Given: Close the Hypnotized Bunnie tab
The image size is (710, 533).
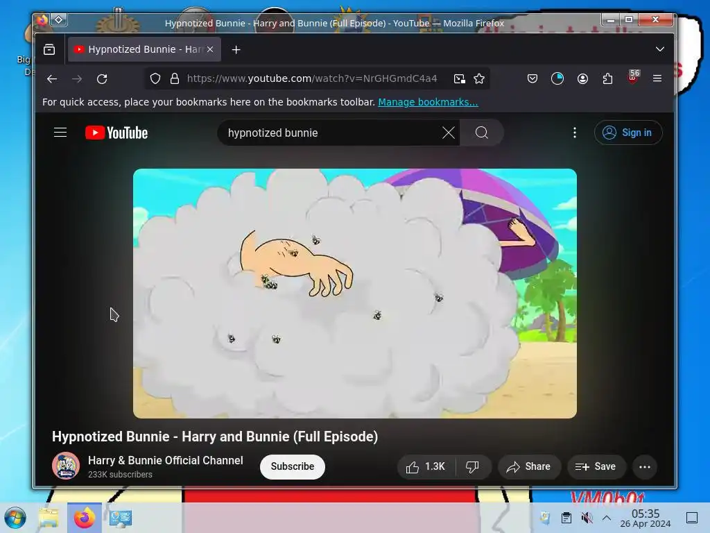Looking at the screenshot, I should tap(210, 49).
